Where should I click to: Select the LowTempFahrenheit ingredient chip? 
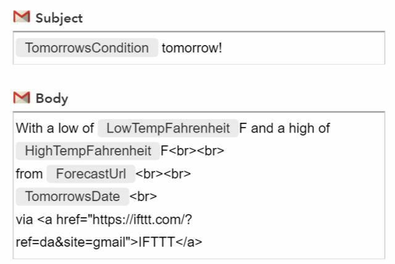(168, 128)
